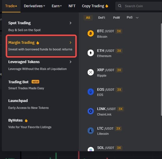The height and width of the screenshot is (159, 162).
Task: Click the flame icon beside Copy Trading
Action: pyautogui.click(x=107, y=6)
